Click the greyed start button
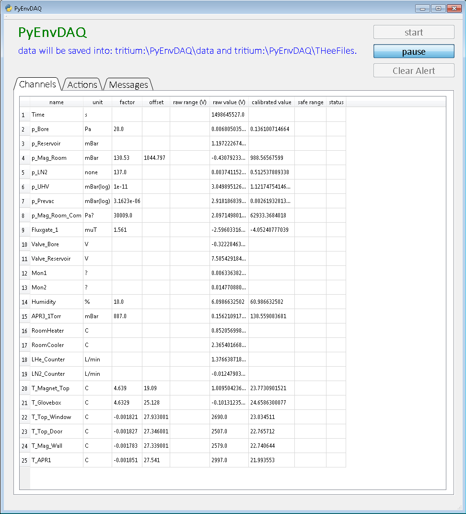 point(414,32)
